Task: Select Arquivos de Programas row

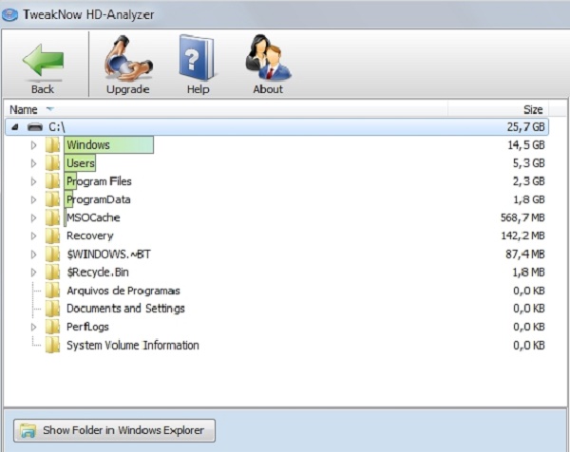Action: [276, 291]
